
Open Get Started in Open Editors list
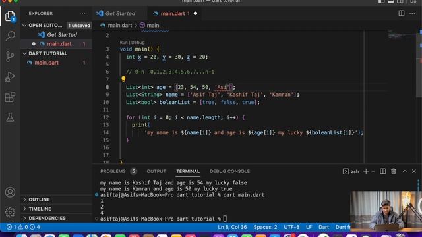click(62, 35)
